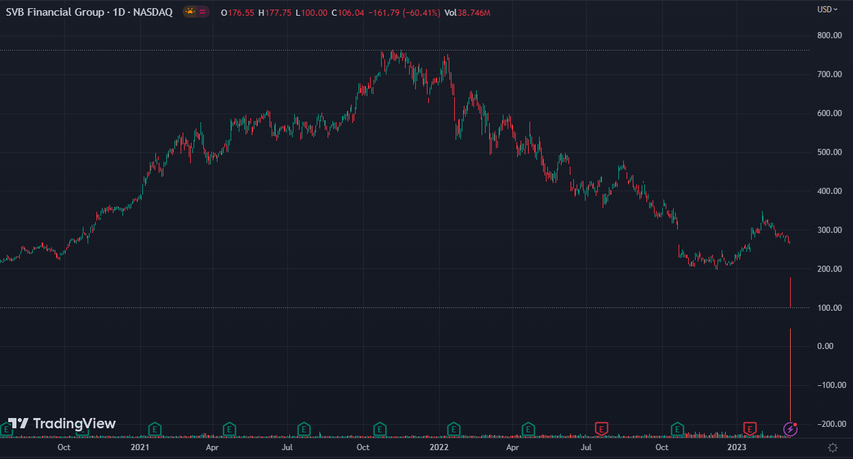This screenshot has width=853, height=459.
Task: Open green earnings marker above Oct 2021
Action: tap(380, 429)
